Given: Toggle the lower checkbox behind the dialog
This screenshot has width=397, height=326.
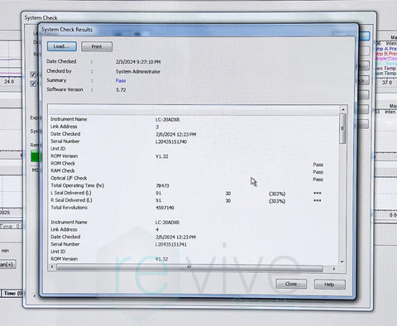Looking at the screenshot, I should tap(33, 84).
